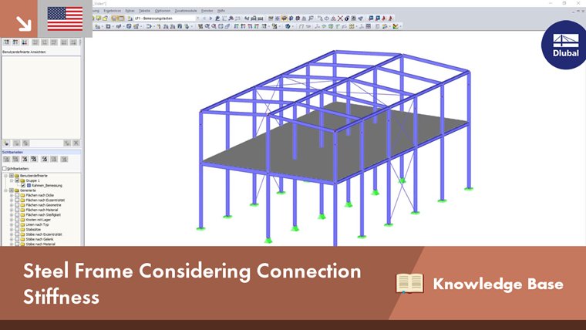Click inside the Benutzerdefinierte Ansichten list
586x330 pixels.
click(41, 98)
